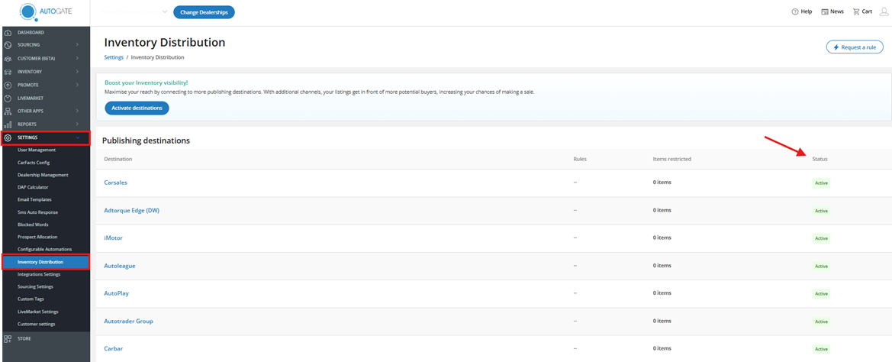
Task: Open User Management settings page
Action: (37, 150)
